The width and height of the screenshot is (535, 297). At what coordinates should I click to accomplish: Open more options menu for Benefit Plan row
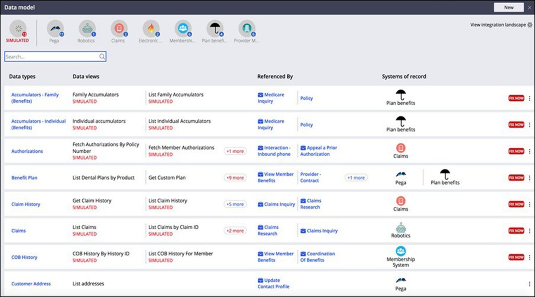tap(530, 178)
